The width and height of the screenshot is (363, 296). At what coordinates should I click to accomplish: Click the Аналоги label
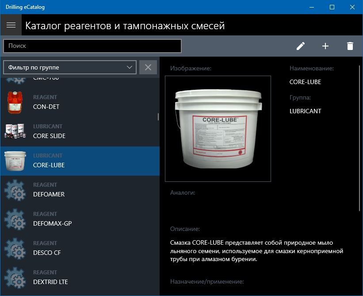pos(183,193)
